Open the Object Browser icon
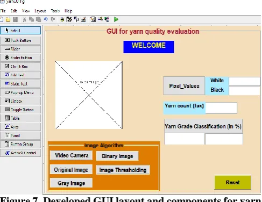The image size is (262, 202). 107,19
